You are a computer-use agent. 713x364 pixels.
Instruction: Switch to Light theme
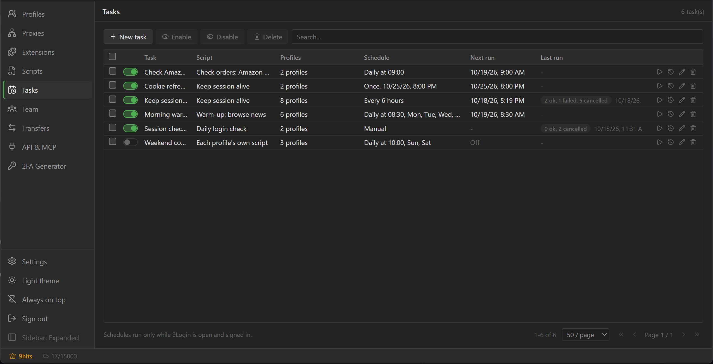pos(47,281)
